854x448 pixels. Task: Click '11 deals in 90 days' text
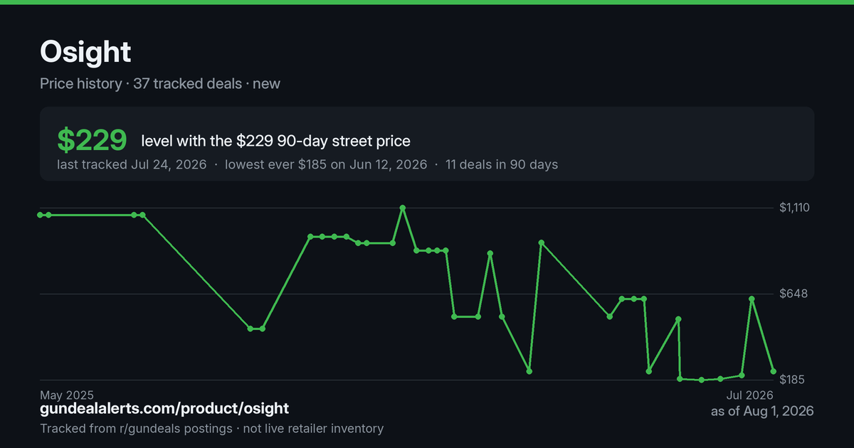point(502,164)
